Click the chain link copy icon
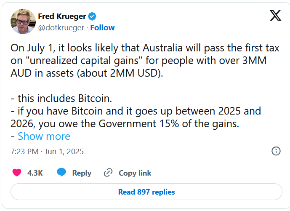This screenshot has width=290, height=211. click(108, 173)
